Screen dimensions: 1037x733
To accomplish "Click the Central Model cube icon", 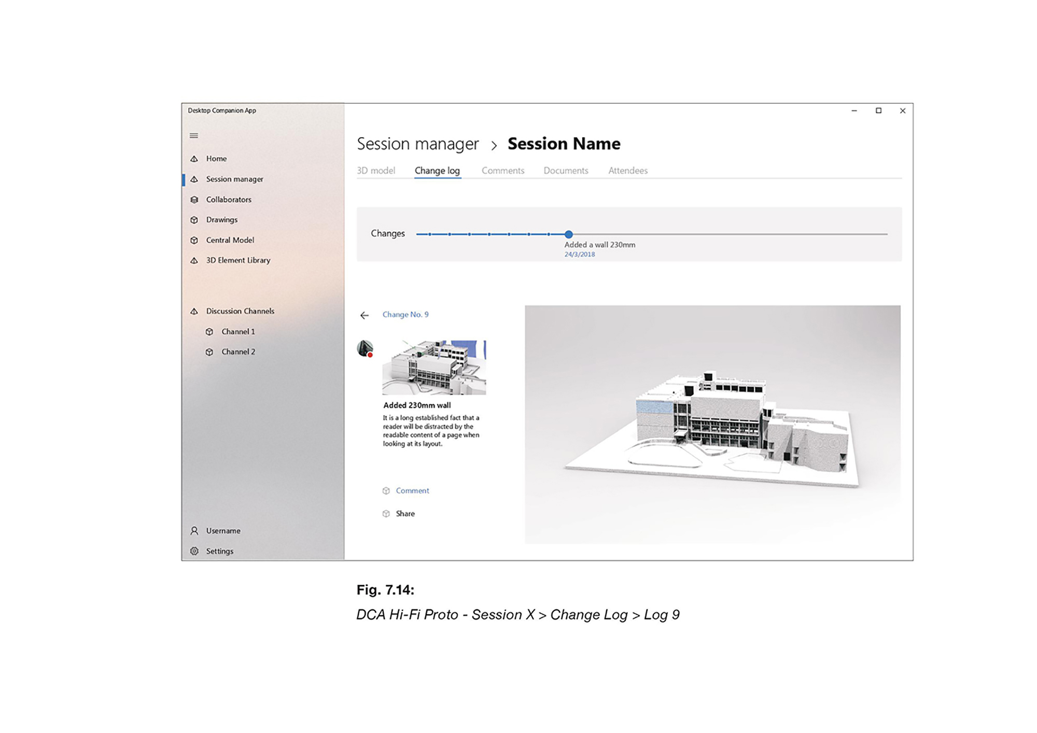I will (194, 240).
